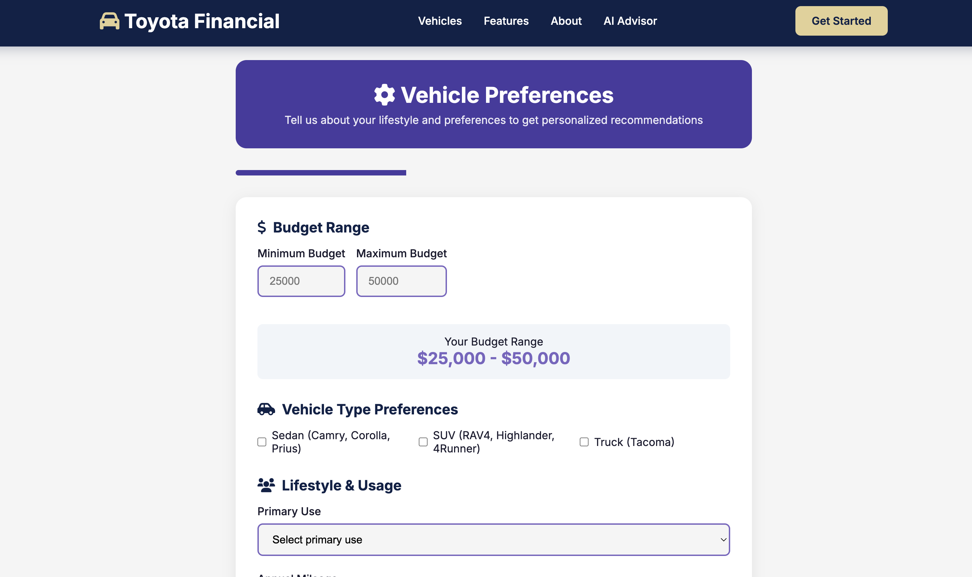Click the people icon by Lifestyle & Usage
The image size is (972, 577).
tap(266, 485)
